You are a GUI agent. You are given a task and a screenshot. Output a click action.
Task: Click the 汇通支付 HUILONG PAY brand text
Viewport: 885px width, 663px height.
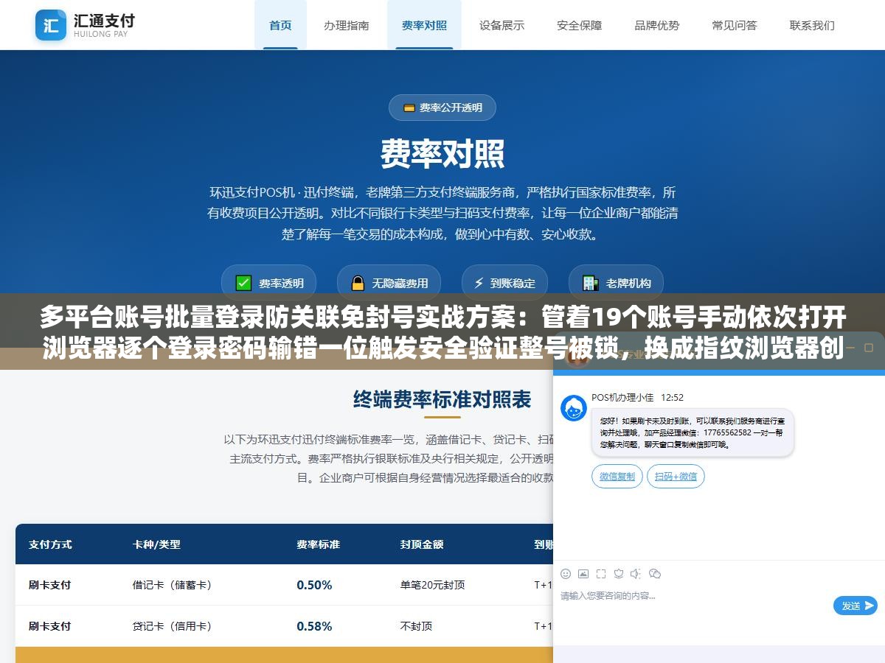(104, 25)
